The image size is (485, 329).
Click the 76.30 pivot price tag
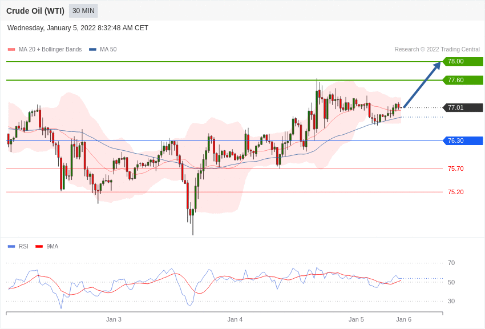pos(463,141)
